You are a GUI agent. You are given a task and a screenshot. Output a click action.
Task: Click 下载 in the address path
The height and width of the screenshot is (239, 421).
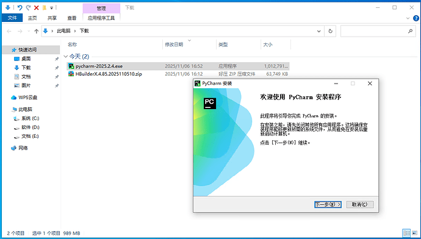click(x=84, y=31)
